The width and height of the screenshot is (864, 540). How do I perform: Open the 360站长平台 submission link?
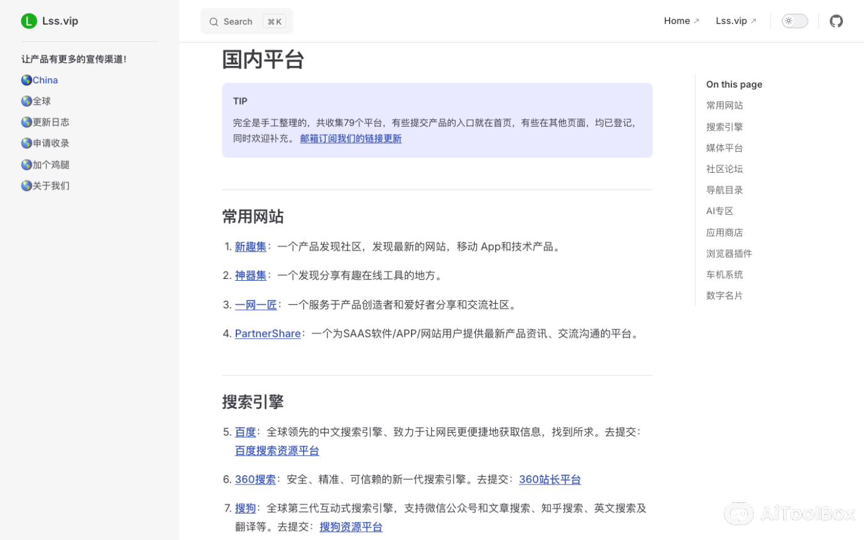549,480
